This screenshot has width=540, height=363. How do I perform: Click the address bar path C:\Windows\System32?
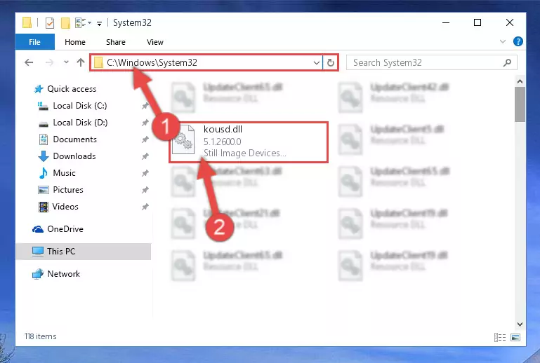pyautogui.click(x=152, y=62)
